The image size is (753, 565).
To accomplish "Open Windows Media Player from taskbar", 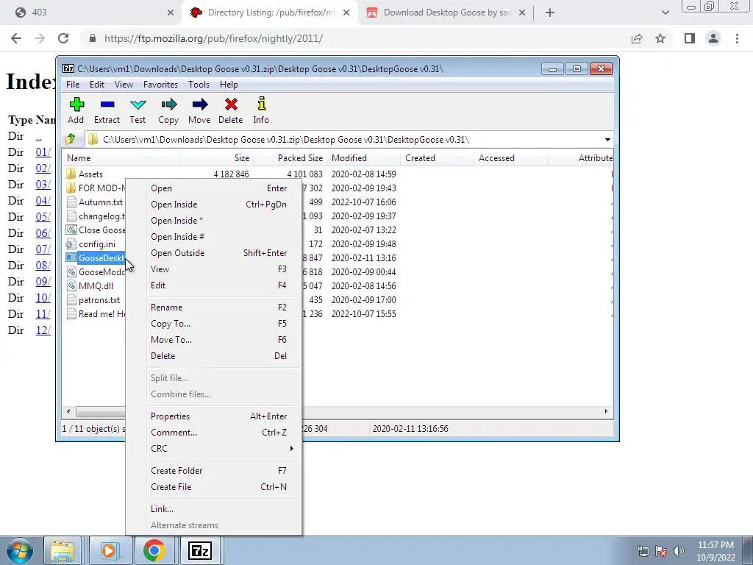I will click(x=109, y=550).
